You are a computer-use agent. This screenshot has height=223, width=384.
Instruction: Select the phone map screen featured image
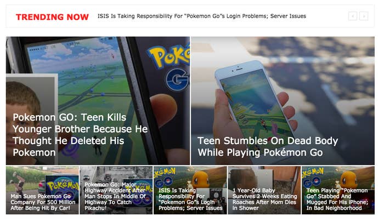[98, 100]
